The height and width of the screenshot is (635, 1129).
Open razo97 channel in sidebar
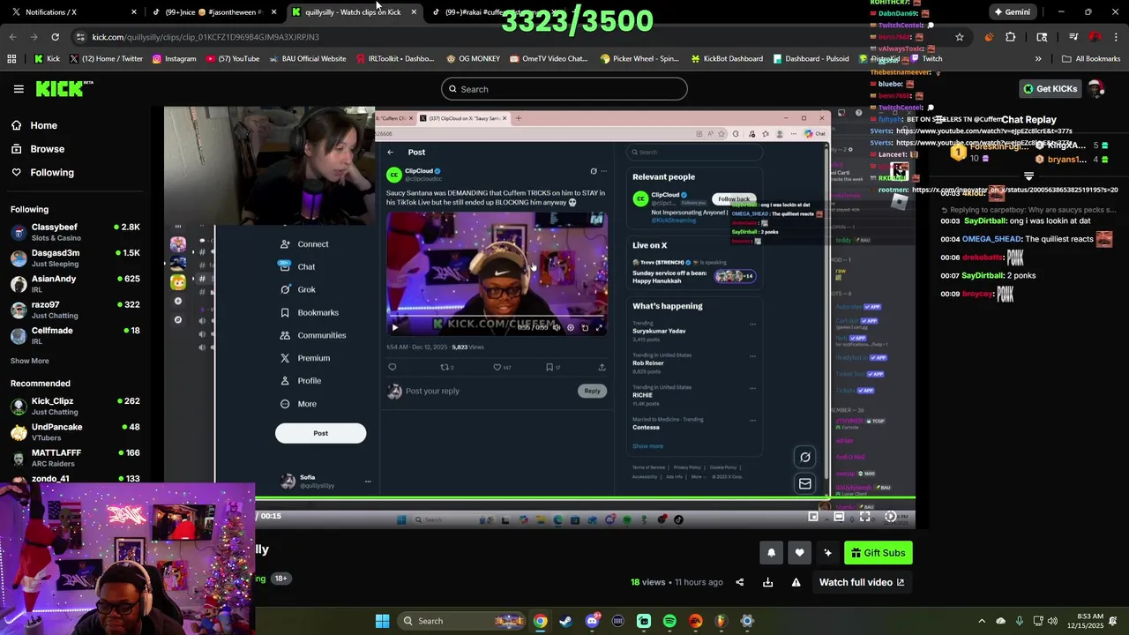coord(75,310)
